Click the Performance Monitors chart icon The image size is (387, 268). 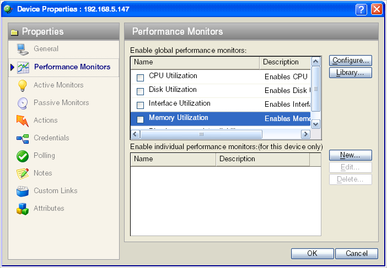pyautogui.click(x=23, y=68)
